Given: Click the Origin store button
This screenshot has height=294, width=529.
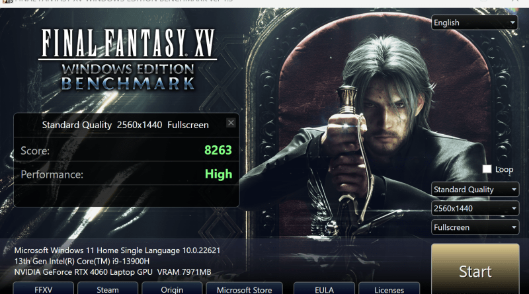Looking at the screenshot, I should pos(172,289).
